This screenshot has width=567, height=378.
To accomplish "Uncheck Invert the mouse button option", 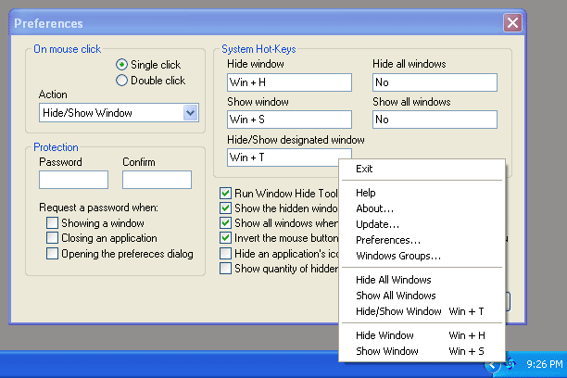I will [225, 238].
